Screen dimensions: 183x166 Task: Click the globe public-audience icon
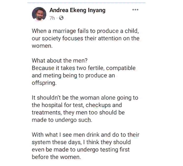(x=61, y=18)
